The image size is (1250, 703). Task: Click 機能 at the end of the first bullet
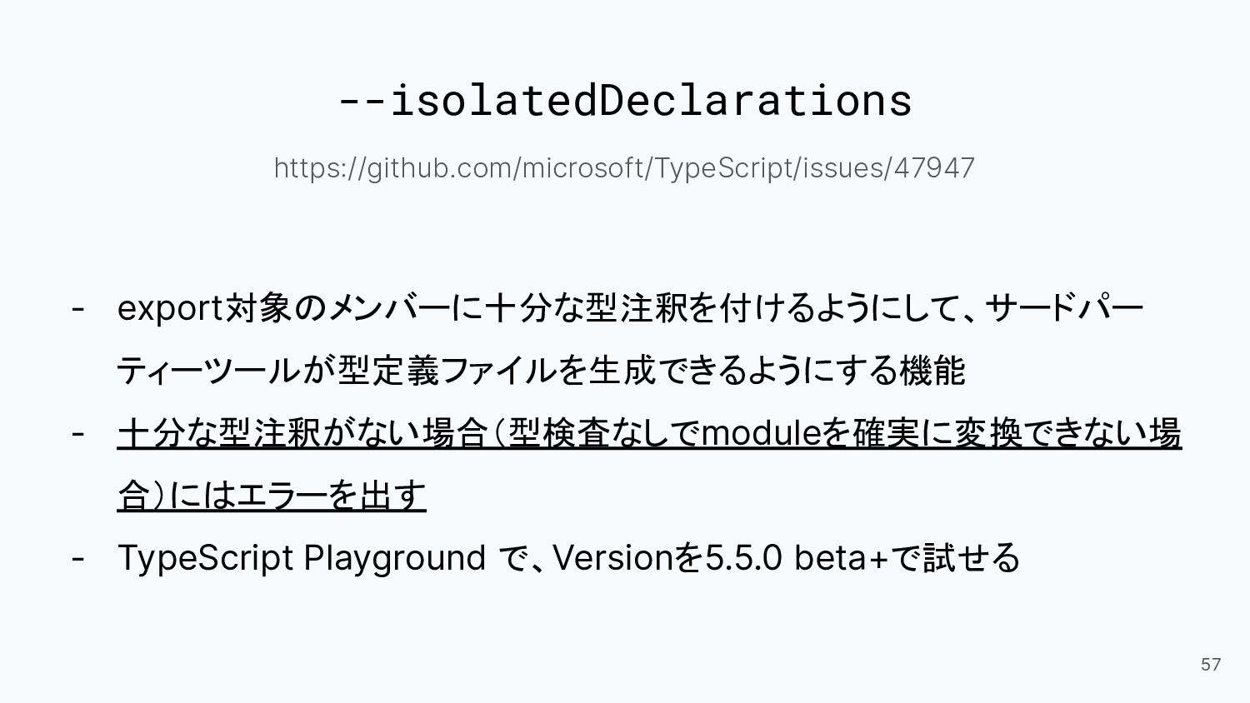[932, 370]
